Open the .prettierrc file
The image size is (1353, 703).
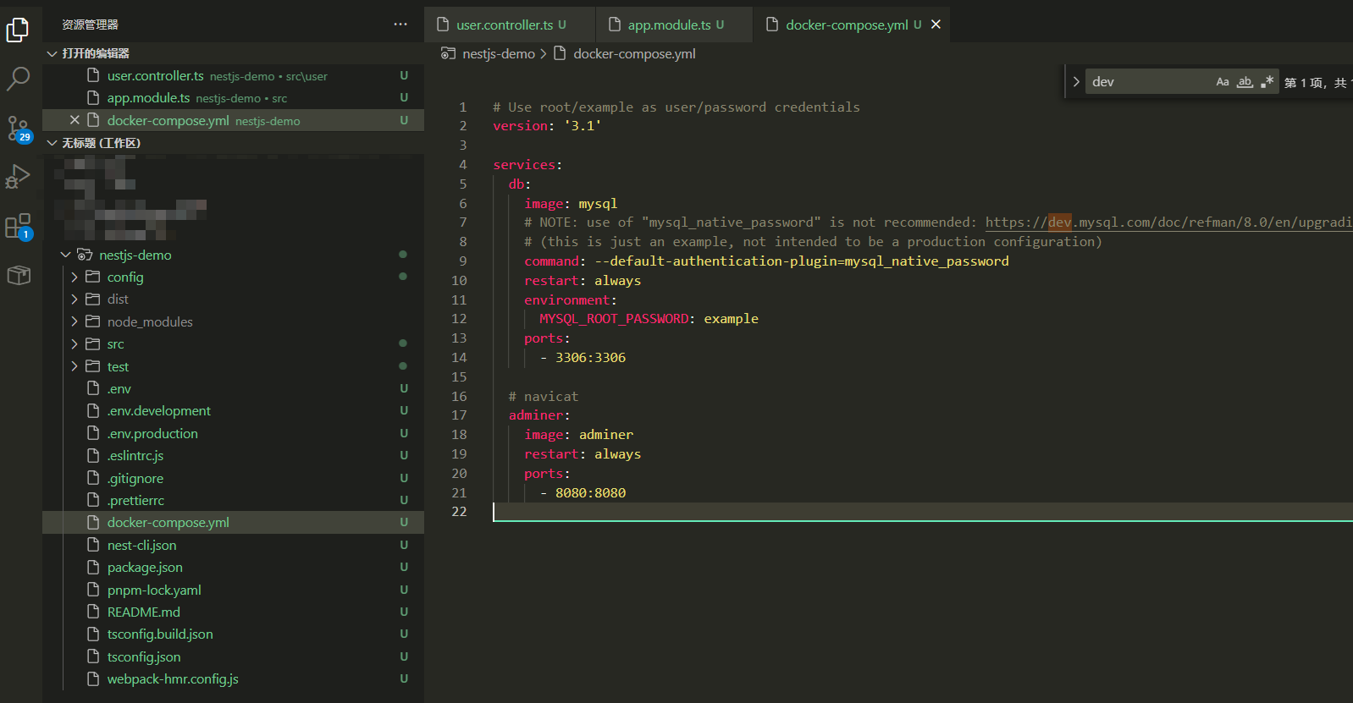coord(233,500)
